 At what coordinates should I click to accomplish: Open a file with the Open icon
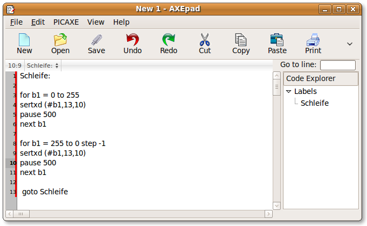[60, 43]
